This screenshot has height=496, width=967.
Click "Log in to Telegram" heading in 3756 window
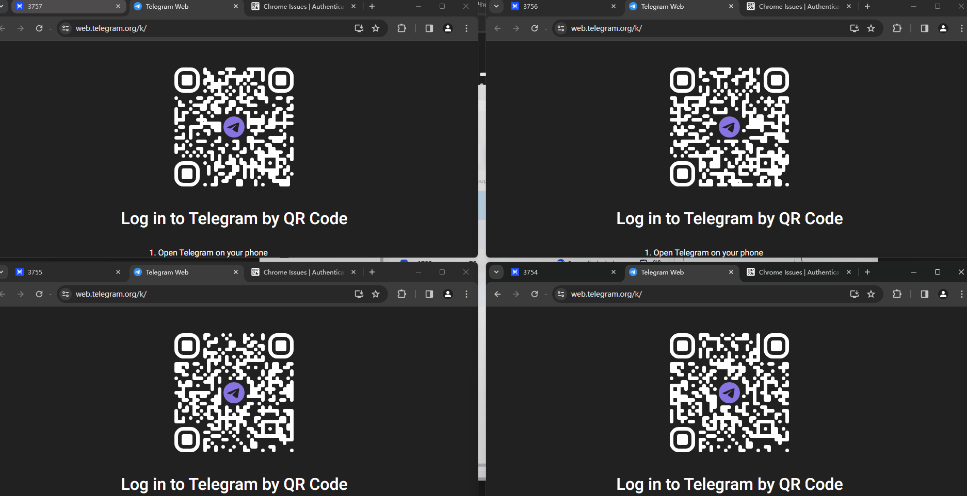tap(730, 219)
